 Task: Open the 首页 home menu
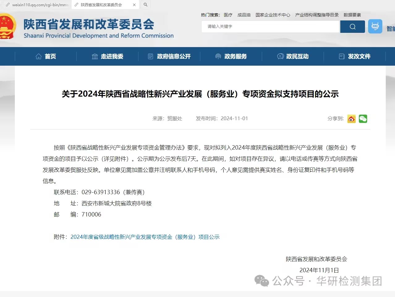[x=46, y=56]
